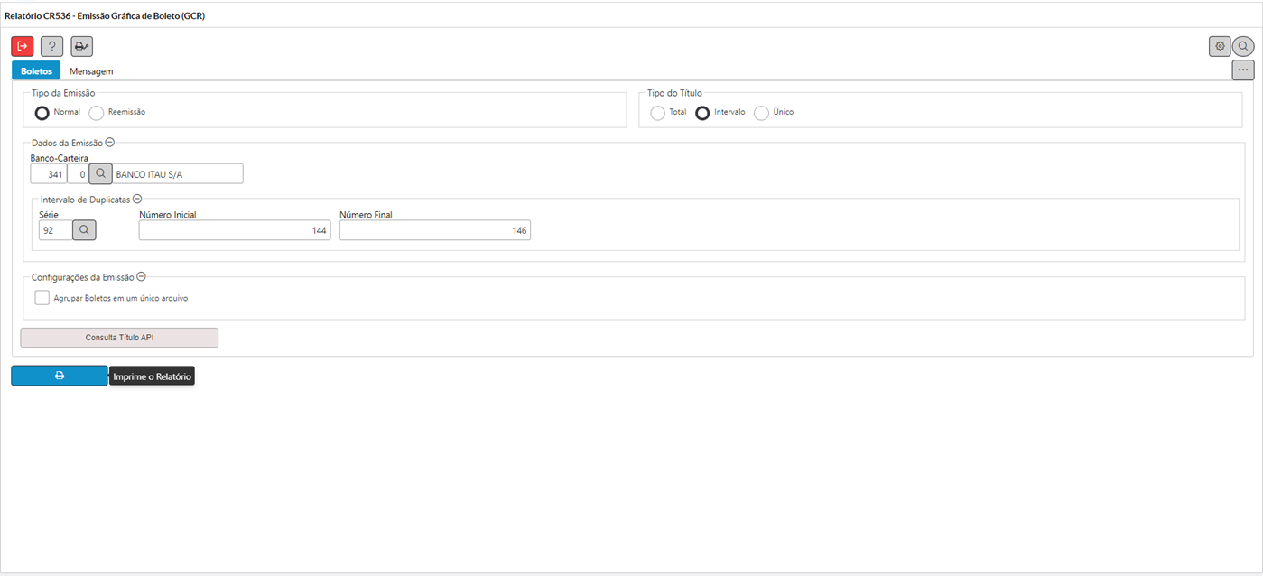Open settings gear icon at top right
The height and width of the screenshot is (576, 1263).
tap(1220, 46)
